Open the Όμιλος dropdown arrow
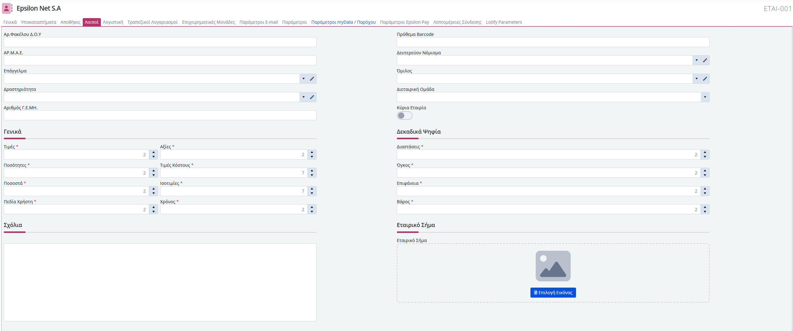 [697, 79]
